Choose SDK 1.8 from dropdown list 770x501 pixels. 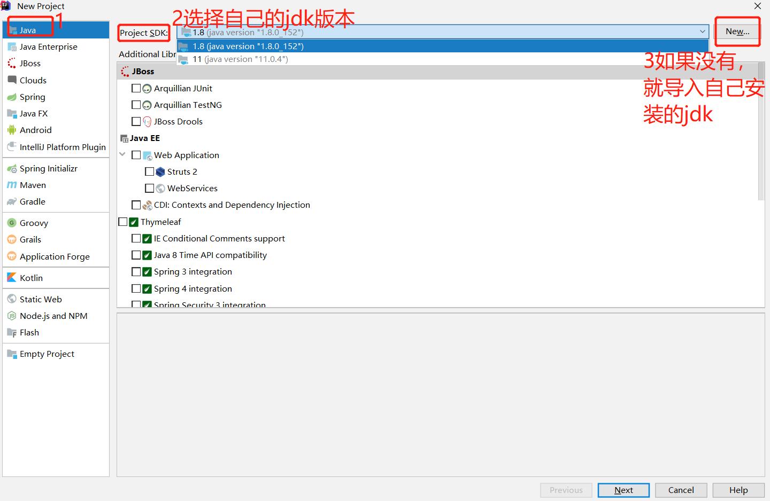pyautogui.click(x=442, y=46)
